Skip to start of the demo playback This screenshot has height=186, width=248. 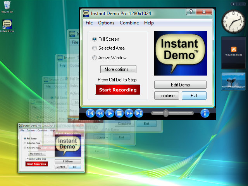coord(90,113)
